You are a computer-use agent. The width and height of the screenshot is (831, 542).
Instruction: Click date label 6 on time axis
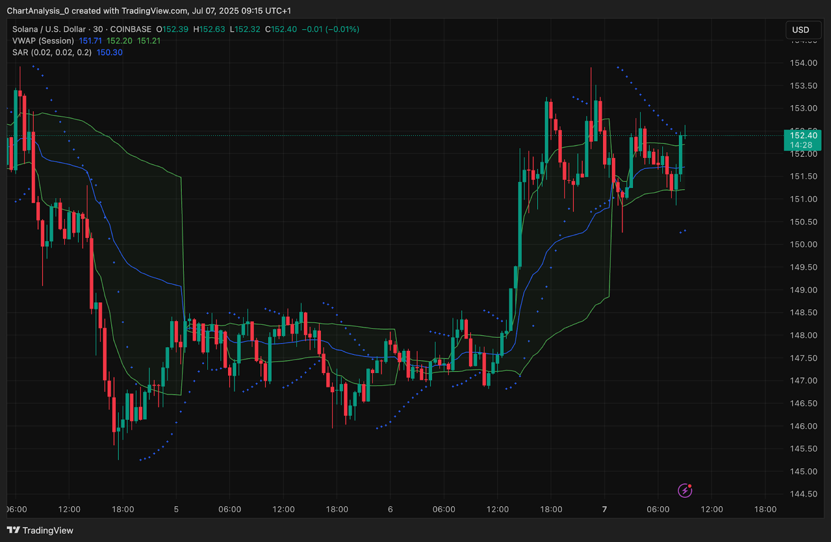390,509
